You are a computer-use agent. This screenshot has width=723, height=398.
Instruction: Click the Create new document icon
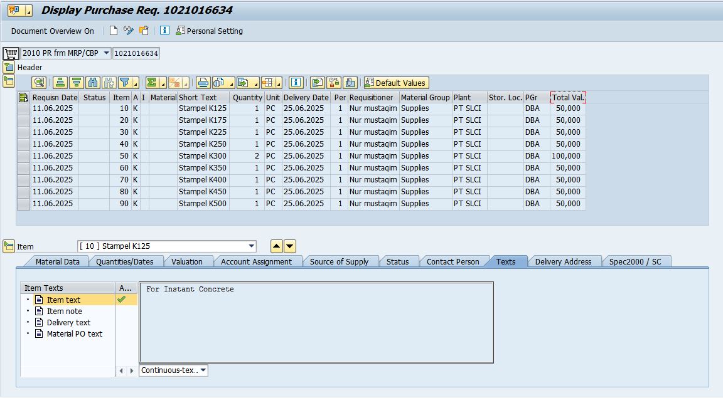click(x=114, y=31)
